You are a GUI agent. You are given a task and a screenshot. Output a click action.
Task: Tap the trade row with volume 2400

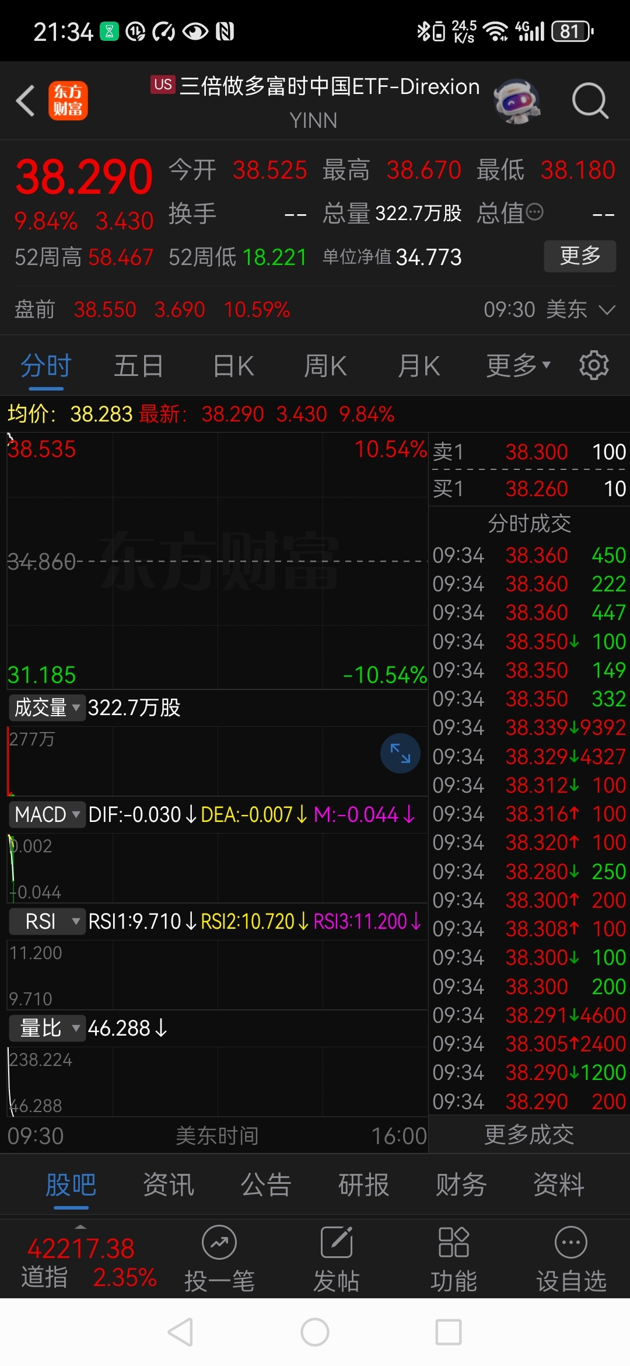point(529,1044)
